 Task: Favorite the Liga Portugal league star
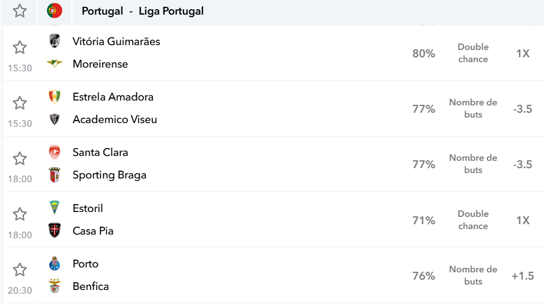20,11
